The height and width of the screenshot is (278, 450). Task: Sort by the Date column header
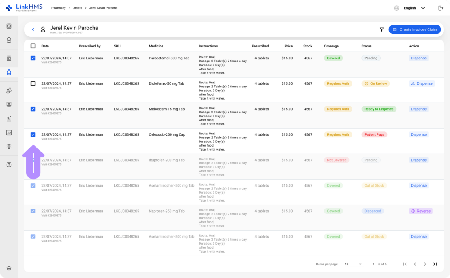coord(45,46)
